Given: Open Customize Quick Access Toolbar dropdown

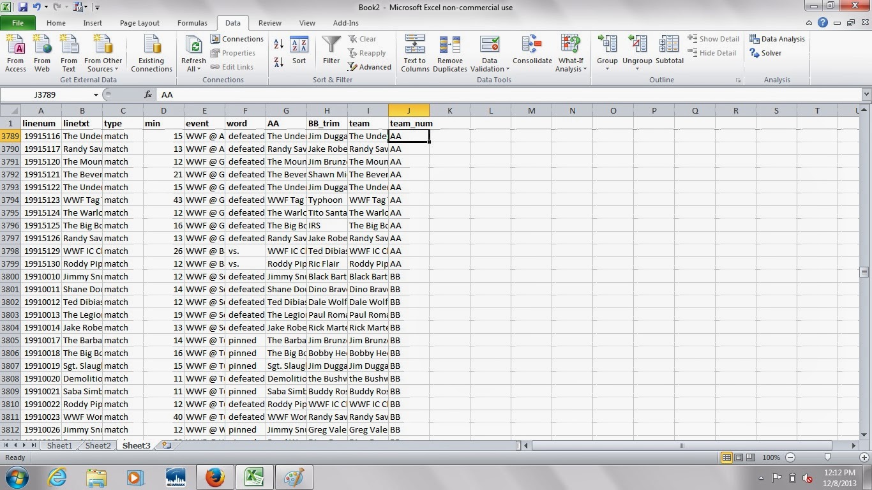Looking at the screenshot, I should (97, 8).
